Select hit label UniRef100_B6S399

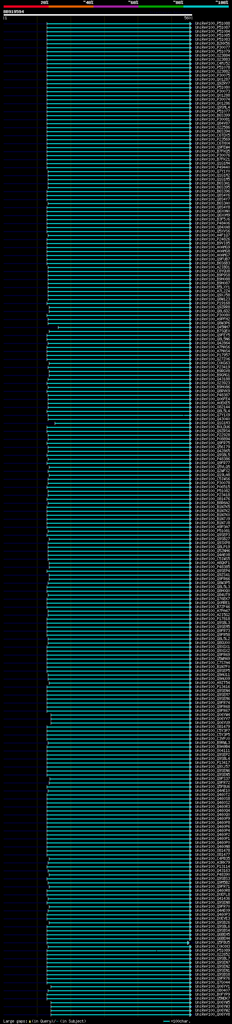click(212, 115)
